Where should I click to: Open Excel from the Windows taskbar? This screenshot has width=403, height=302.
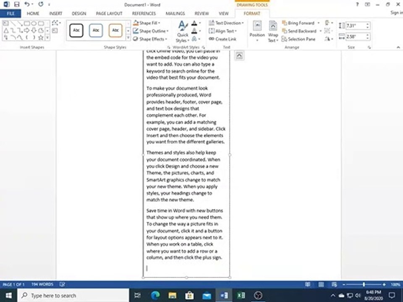(x=241, y=295)
